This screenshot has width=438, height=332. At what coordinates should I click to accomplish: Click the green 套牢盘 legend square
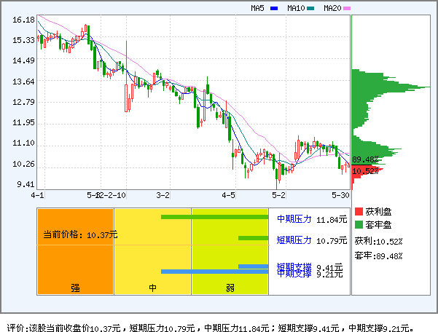tap(359, 224)
